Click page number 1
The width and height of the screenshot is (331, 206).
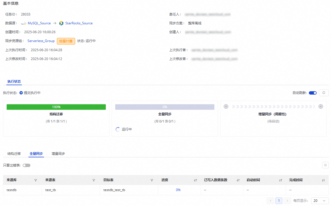(279, 201)
